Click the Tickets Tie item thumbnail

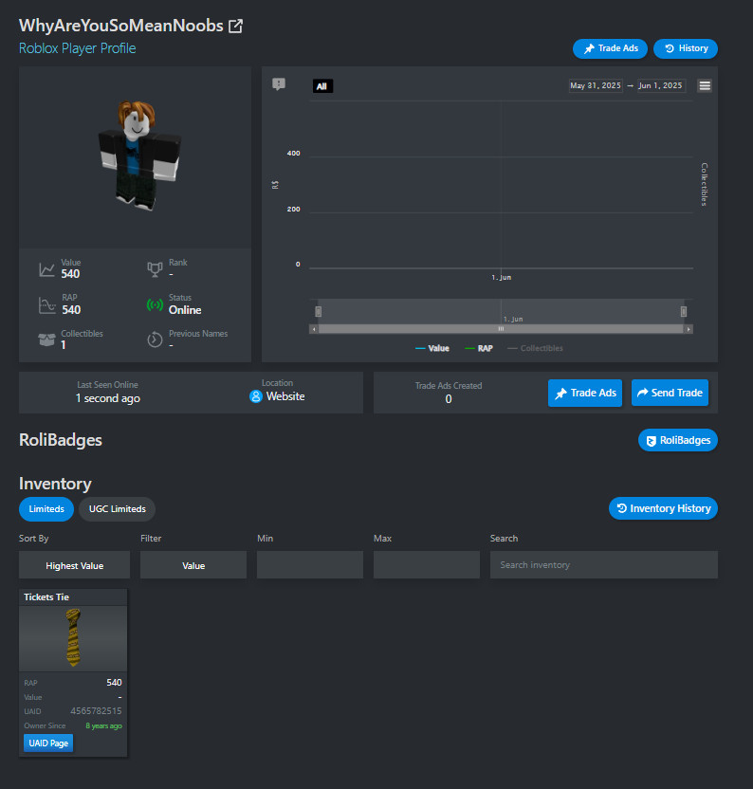click(73, 638)
